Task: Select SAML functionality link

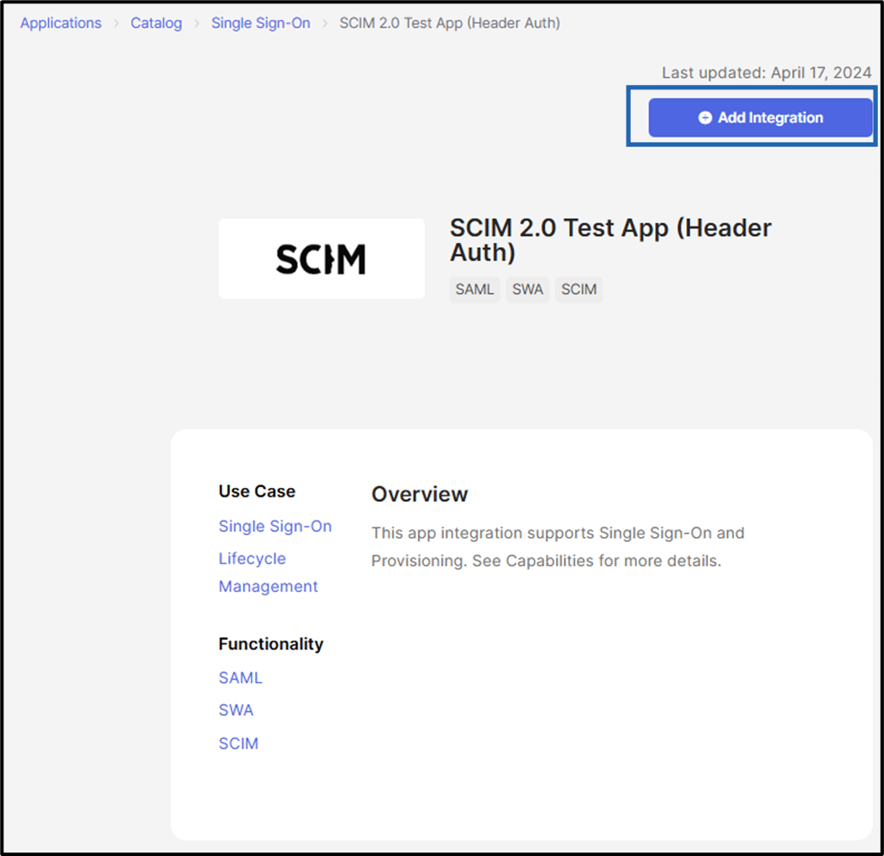Action: (240, 678)
